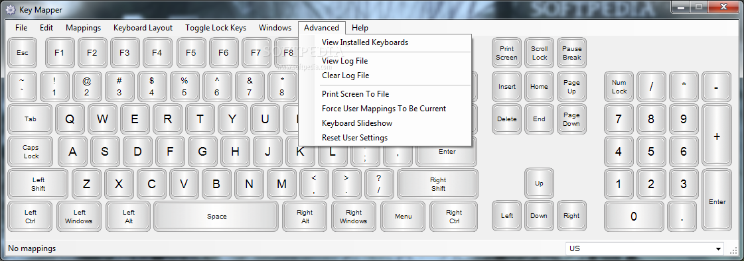Choose Force User Mappings To Be Current

point(385,109)
